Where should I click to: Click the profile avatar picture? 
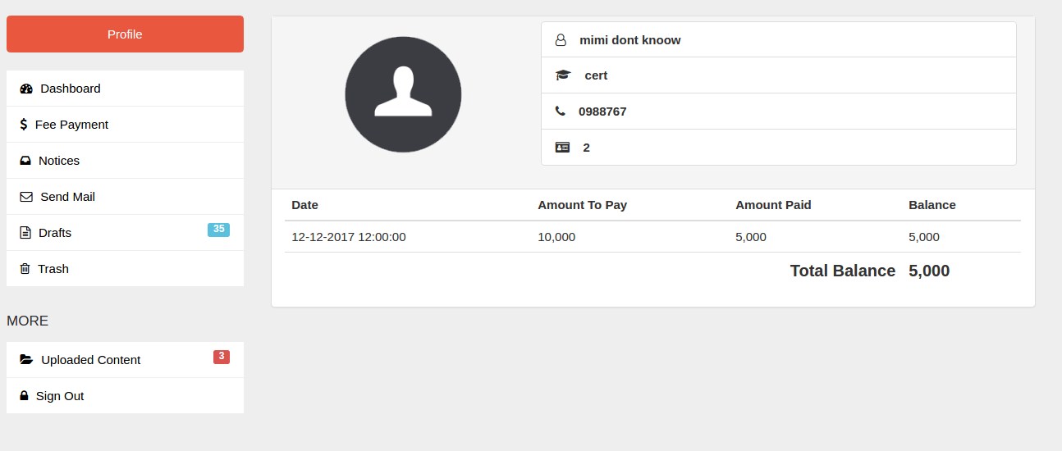[x=403, y=94]
